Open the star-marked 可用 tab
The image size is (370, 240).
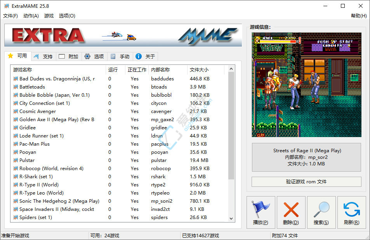(17, 56)
